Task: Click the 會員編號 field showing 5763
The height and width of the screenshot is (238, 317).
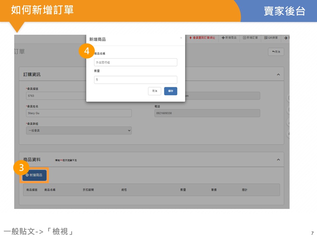Action: click(x=56, y=96)
